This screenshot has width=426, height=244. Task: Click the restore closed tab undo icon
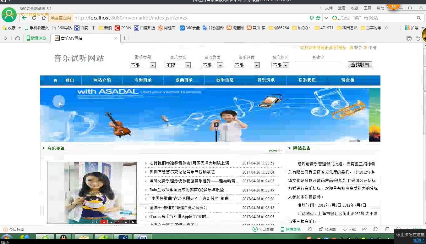418,38
